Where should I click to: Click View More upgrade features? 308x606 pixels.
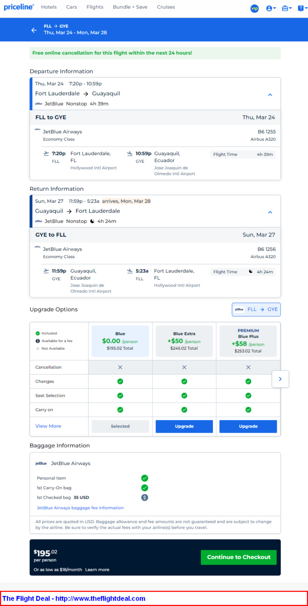(48, 426)
